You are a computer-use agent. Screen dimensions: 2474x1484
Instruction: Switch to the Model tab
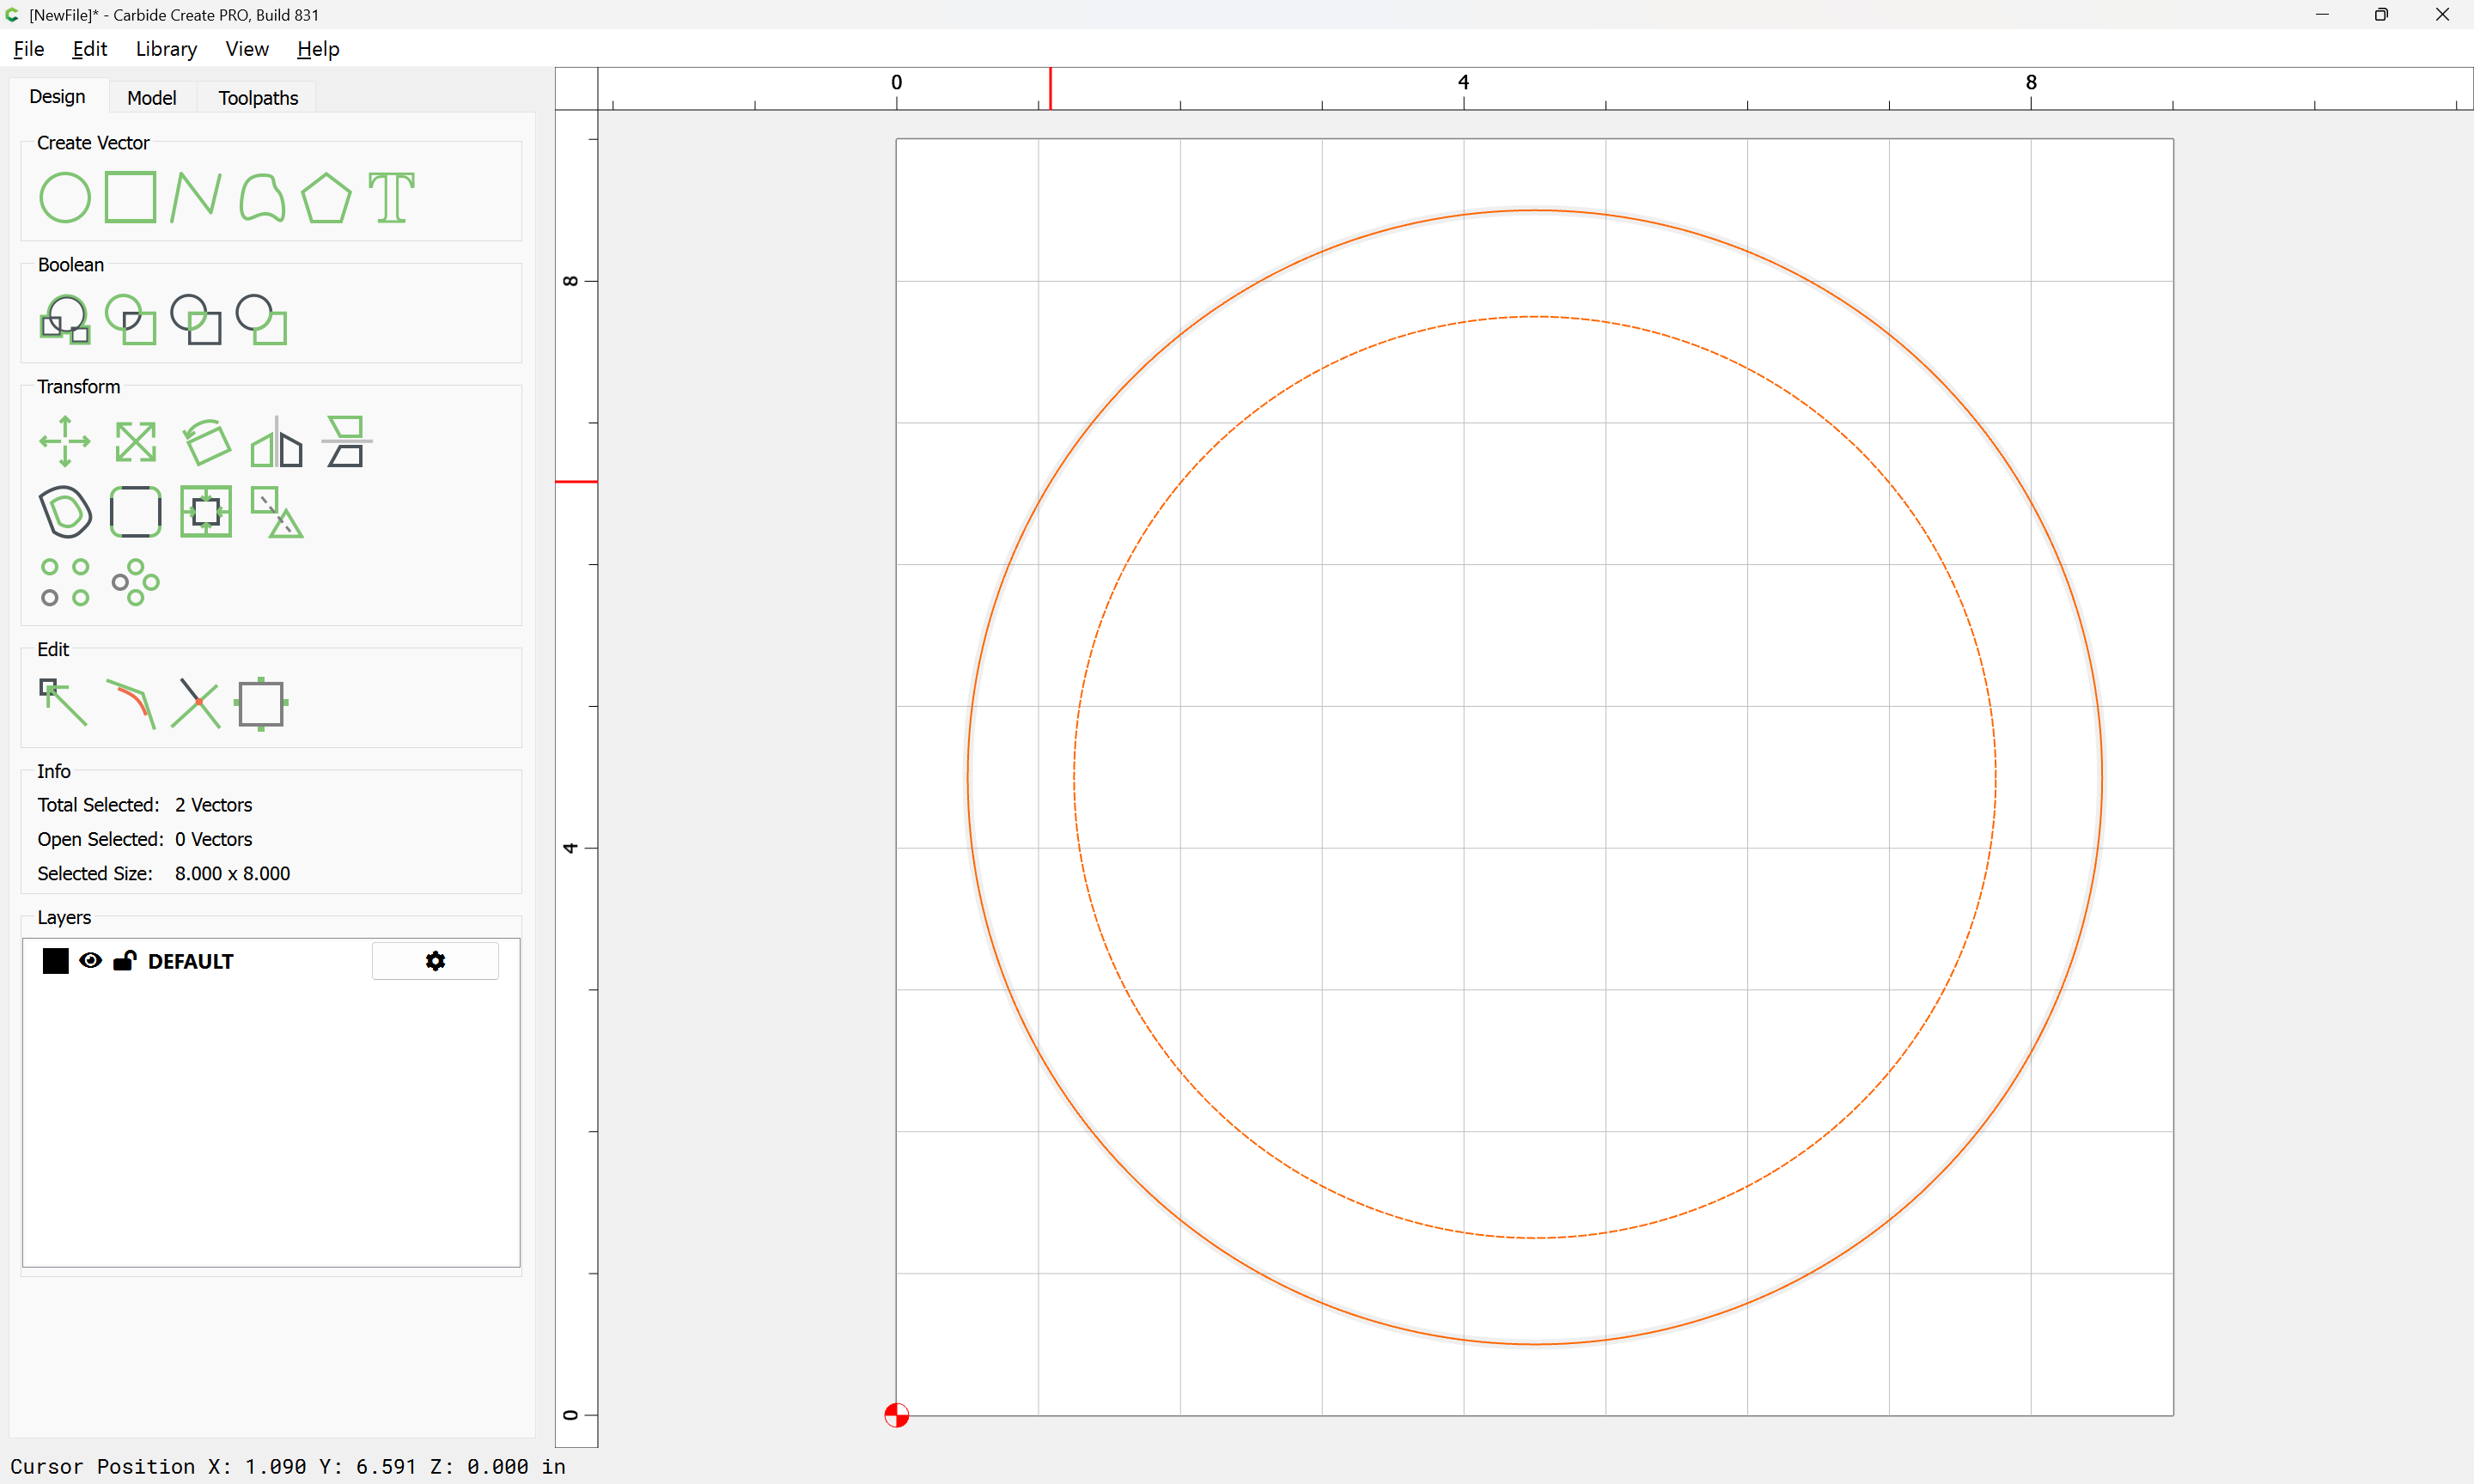coord(152,98)
